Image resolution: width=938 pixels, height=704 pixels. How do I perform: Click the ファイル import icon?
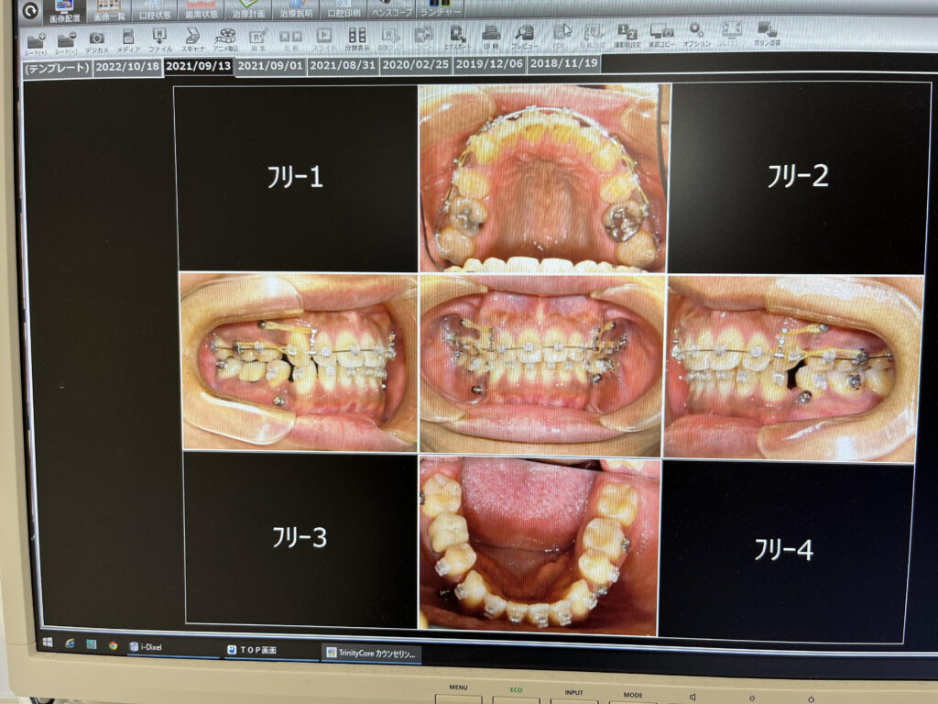(159, 38)
